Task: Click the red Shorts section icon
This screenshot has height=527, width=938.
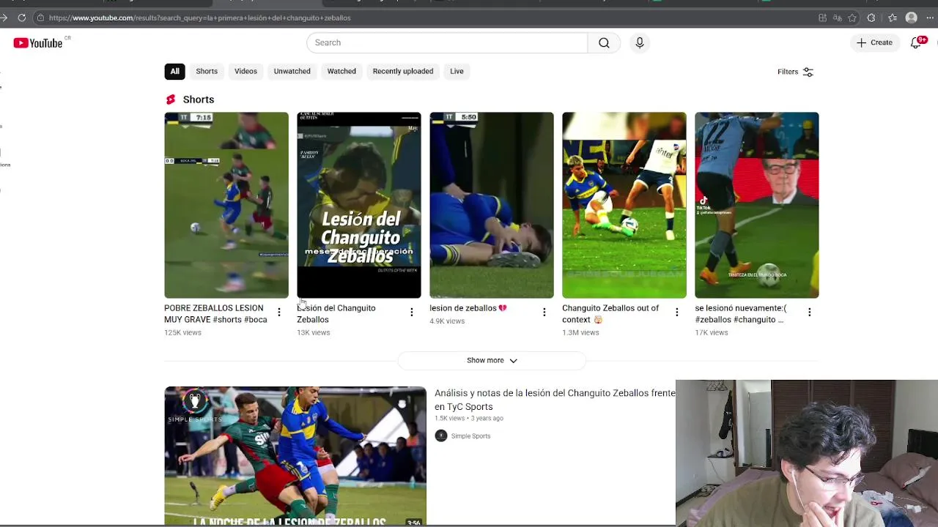Action: pyautogui.click(x=171, y=100)
